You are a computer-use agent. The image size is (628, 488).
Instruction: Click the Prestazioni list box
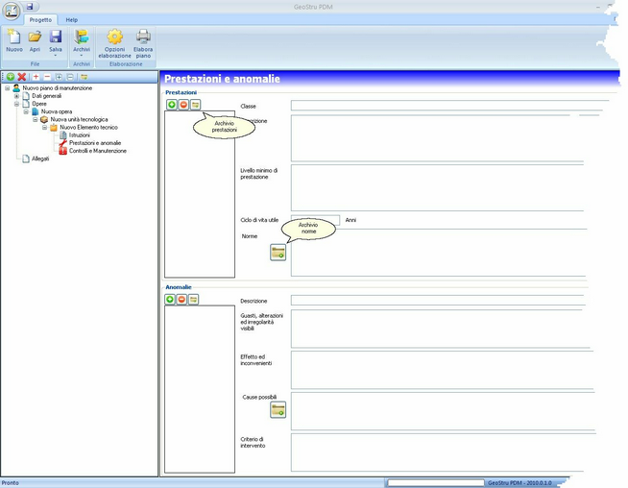click(200, 194)
